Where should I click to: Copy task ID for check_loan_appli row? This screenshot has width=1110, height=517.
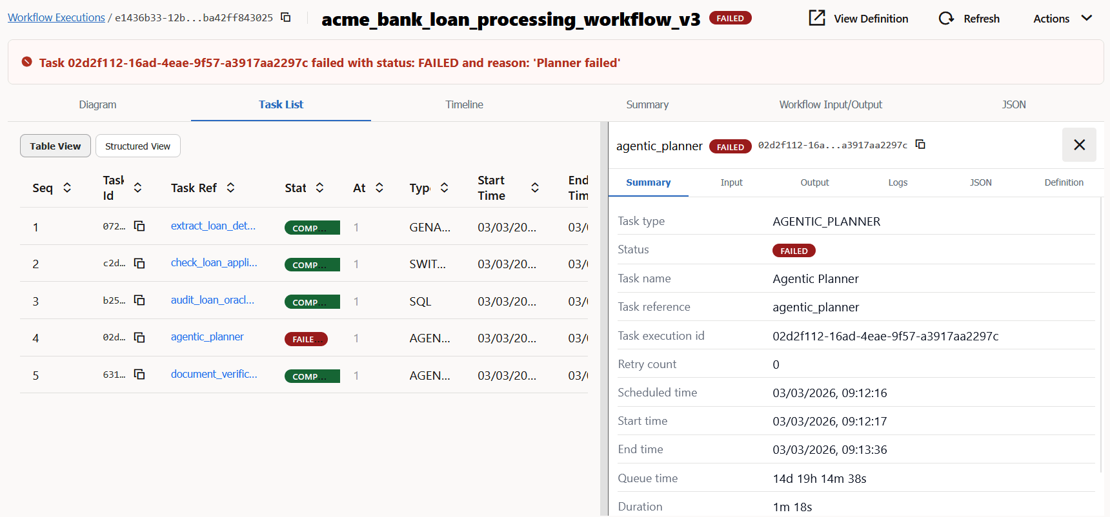[x=139, y=263]
